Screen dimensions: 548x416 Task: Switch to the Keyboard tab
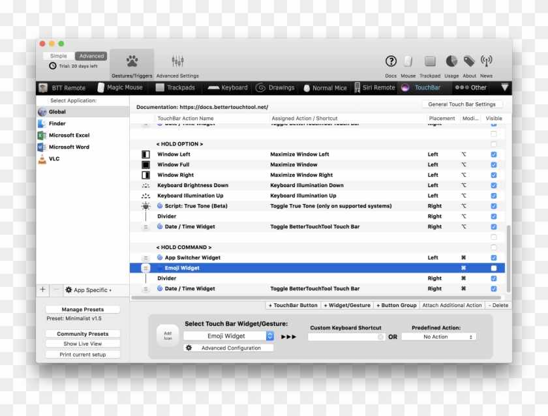(x=228, y=88)
